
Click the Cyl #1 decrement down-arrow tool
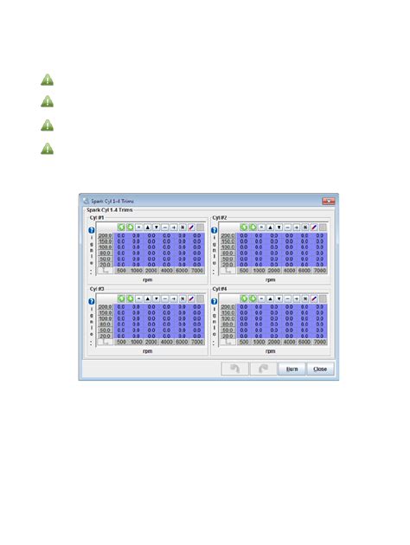click(x=156, y=228)
